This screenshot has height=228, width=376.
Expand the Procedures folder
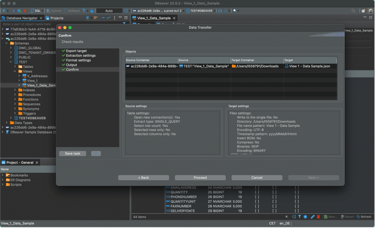pyautogui.click(x=15, y=95)
